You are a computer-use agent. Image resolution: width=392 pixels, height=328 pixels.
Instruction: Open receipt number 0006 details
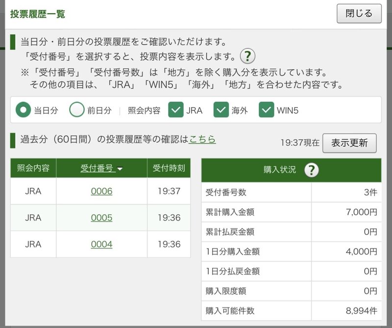click(101, 191)
